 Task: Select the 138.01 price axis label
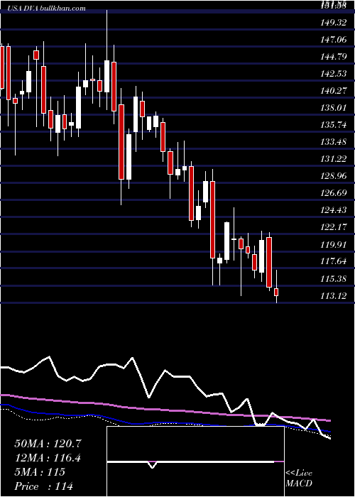click(x=334, y=108)
